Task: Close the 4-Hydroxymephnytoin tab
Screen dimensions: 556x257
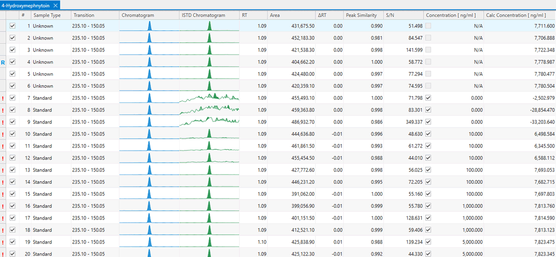Action: click(x=55, y=5)
